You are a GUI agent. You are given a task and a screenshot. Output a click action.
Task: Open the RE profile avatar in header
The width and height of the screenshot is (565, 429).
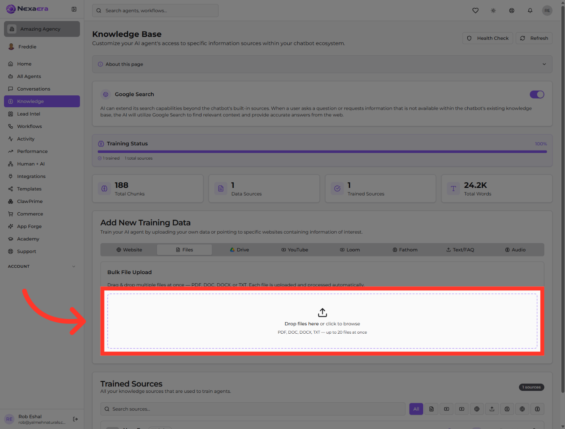point(547,11)
